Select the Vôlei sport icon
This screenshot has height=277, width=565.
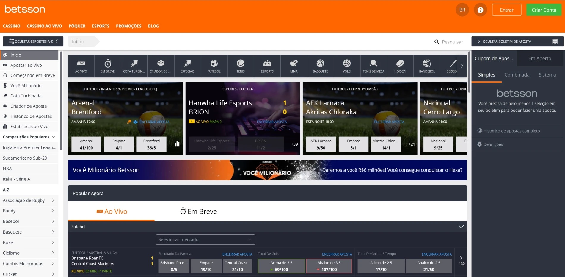coord(347,66)
